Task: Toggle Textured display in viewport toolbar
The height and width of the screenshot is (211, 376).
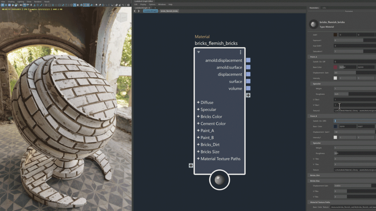Action: [x=85, y=5]
